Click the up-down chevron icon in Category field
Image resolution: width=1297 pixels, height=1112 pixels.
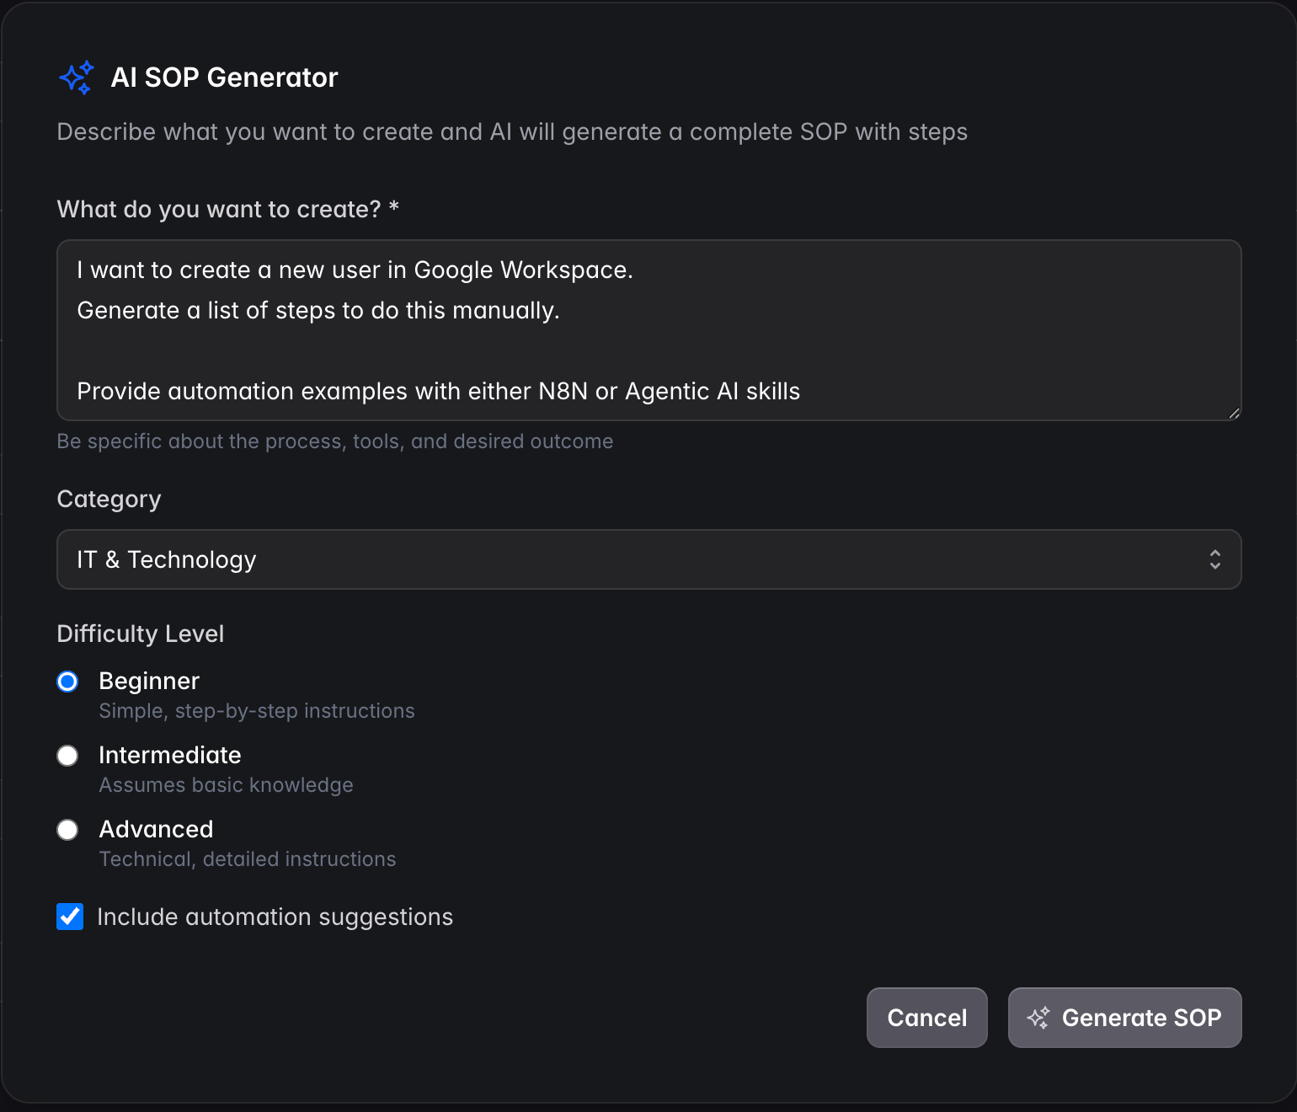[x=1214, y=559]
